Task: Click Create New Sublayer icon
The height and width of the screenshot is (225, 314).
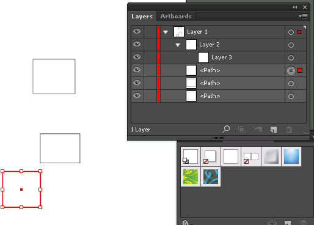Action: 258,129
